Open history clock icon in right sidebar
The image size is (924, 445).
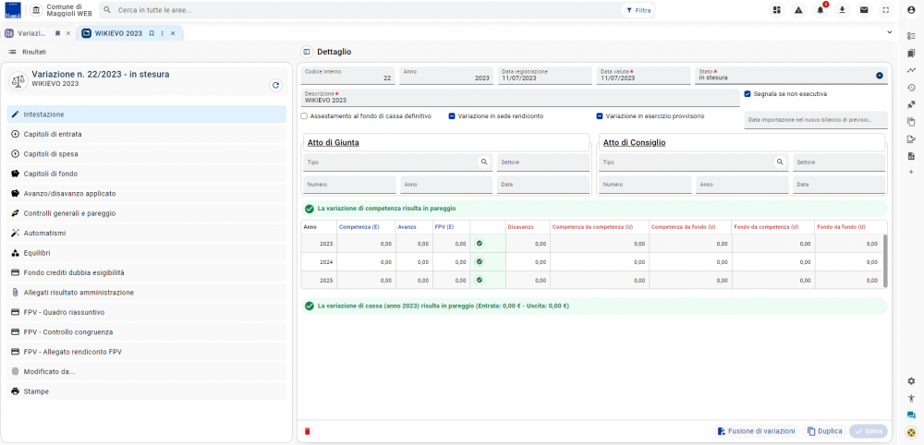coord(911,88)
